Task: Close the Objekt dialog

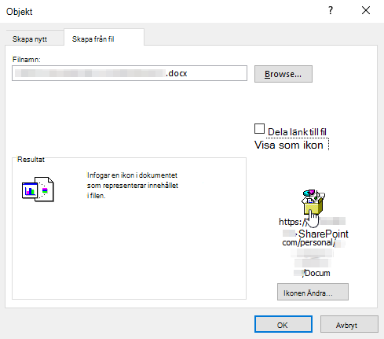Action: (x=366, y=11)
